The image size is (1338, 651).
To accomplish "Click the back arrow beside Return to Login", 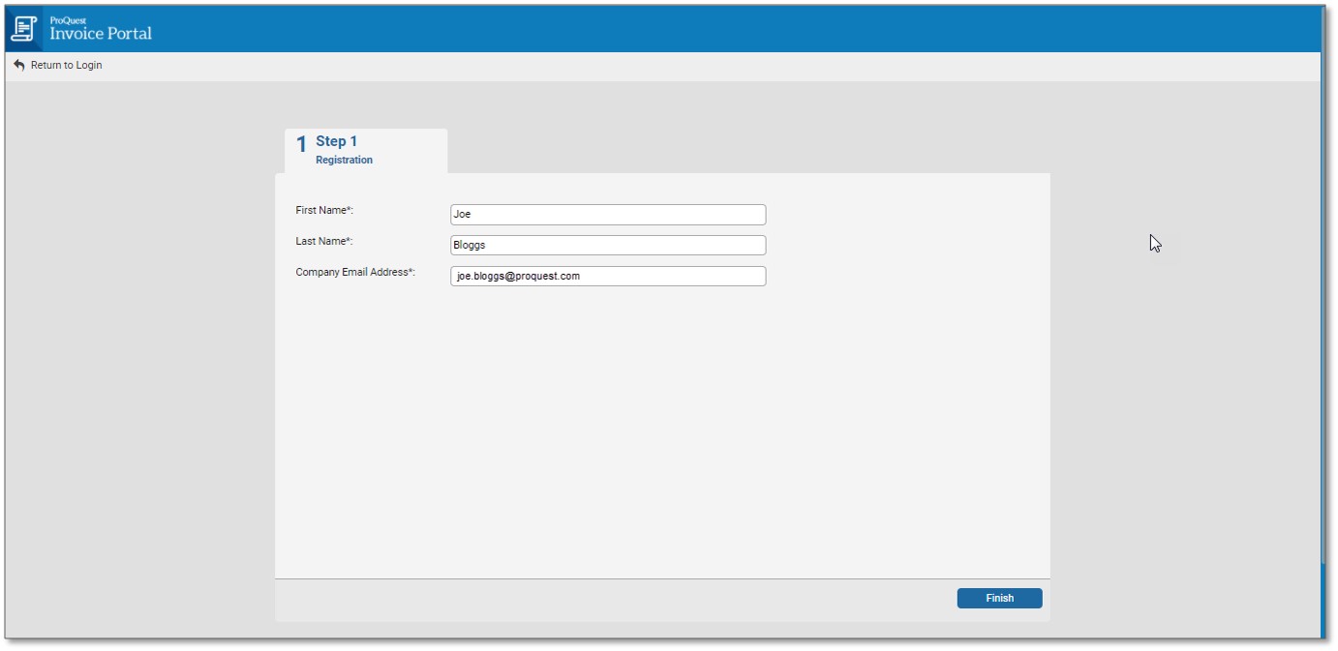I will click(x=17, y=65).
